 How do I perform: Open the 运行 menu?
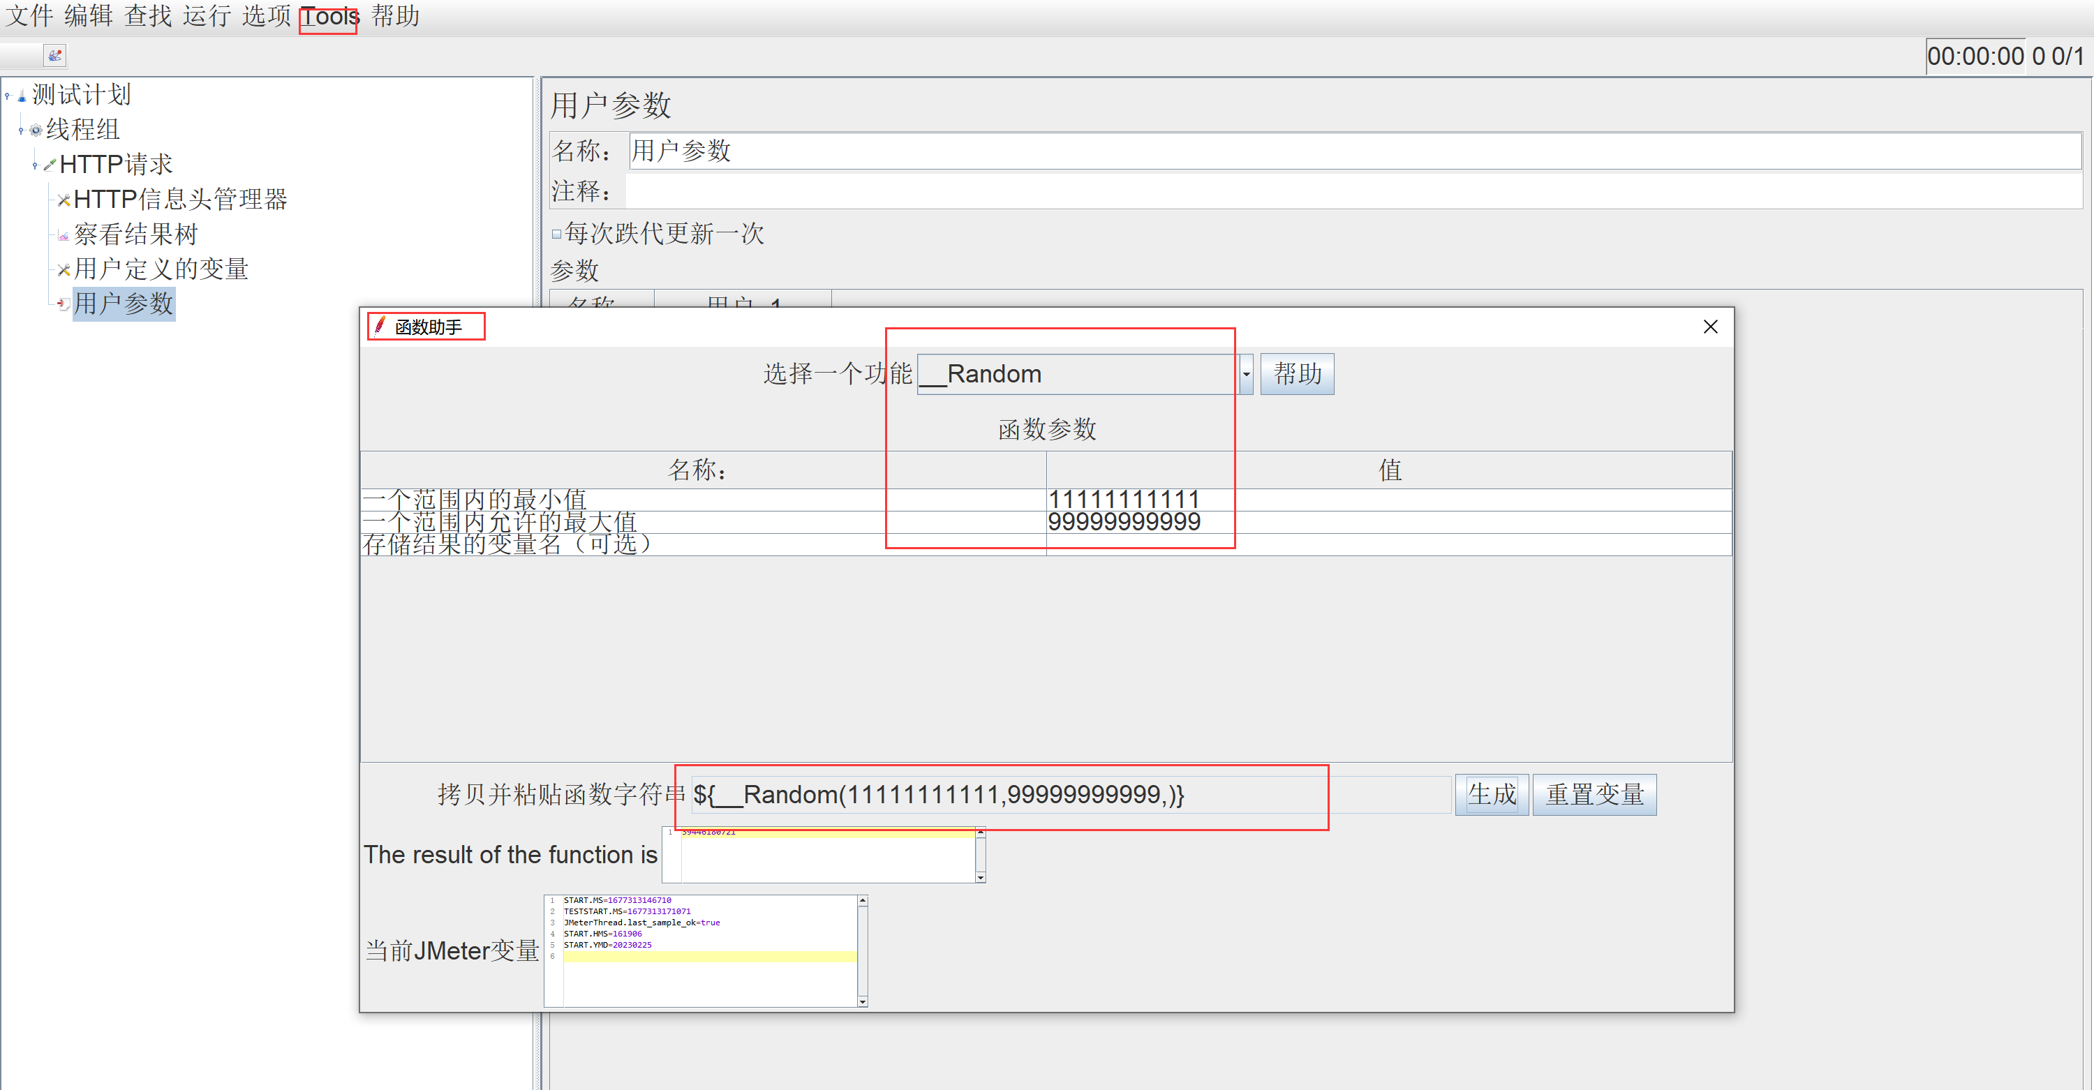click(x=207, y=16)
